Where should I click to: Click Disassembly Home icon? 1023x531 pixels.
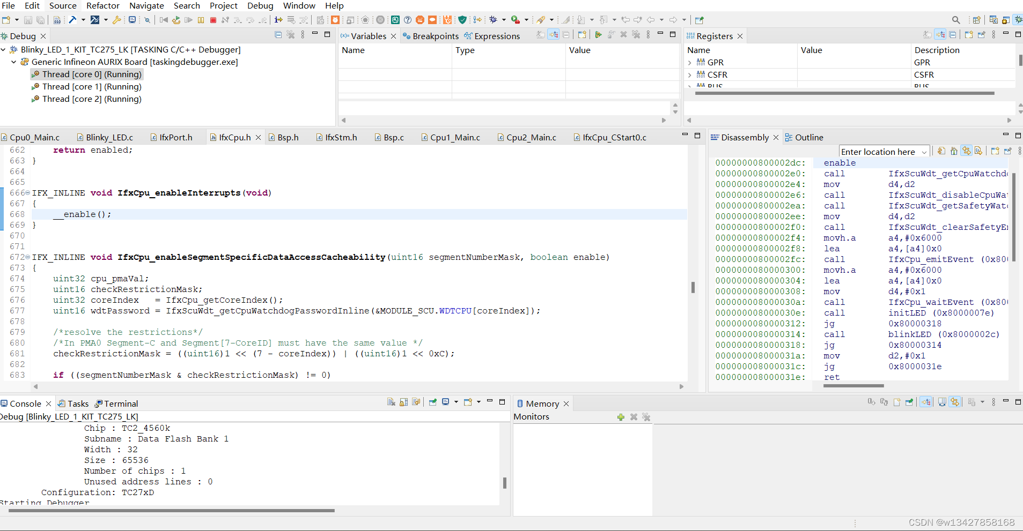[954, 151]
